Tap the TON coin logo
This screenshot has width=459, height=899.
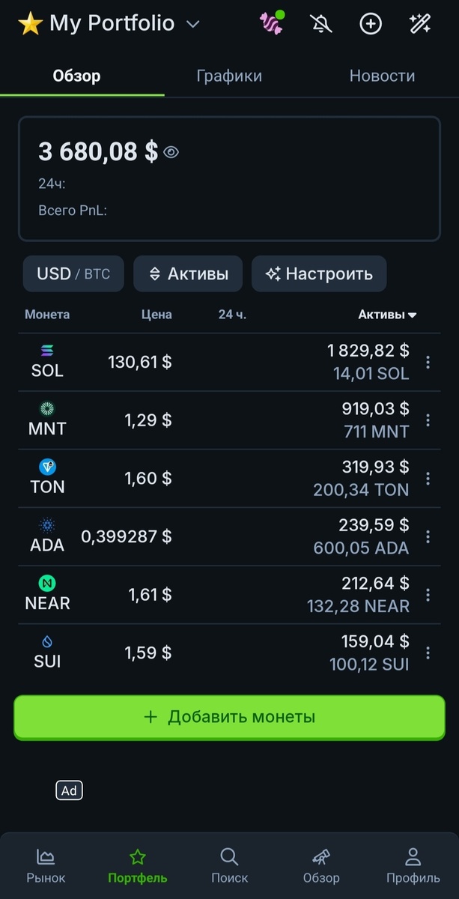(46, 467)
